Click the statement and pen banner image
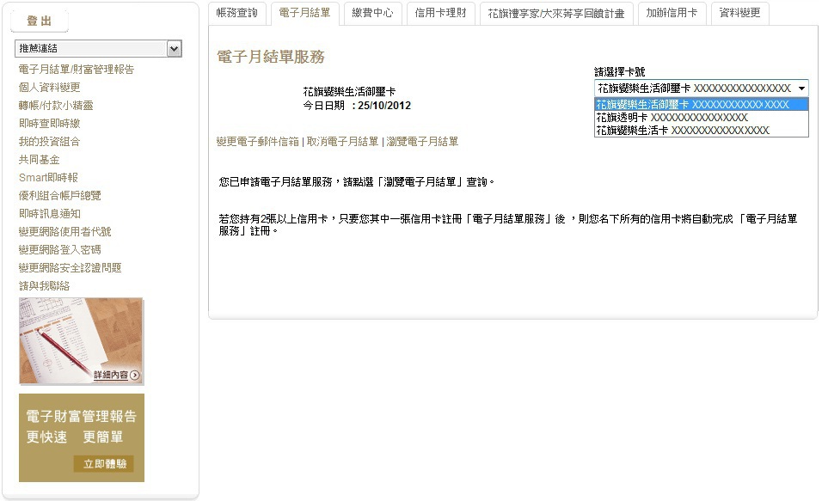The image size is (822, 501). (x=82, y=341)
